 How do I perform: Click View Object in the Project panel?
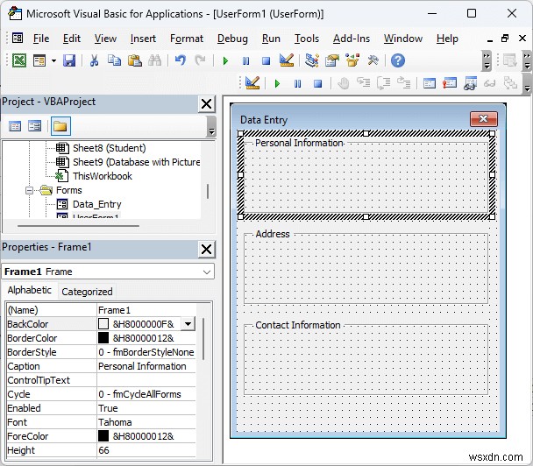coord(35,126)
